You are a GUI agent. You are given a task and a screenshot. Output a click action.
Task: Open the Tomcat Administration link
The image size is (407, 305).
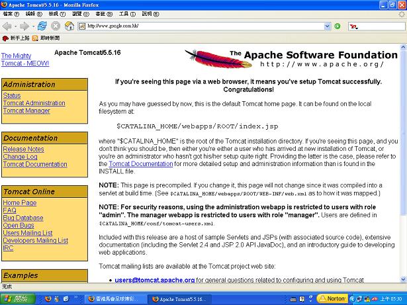click(34, 103)
